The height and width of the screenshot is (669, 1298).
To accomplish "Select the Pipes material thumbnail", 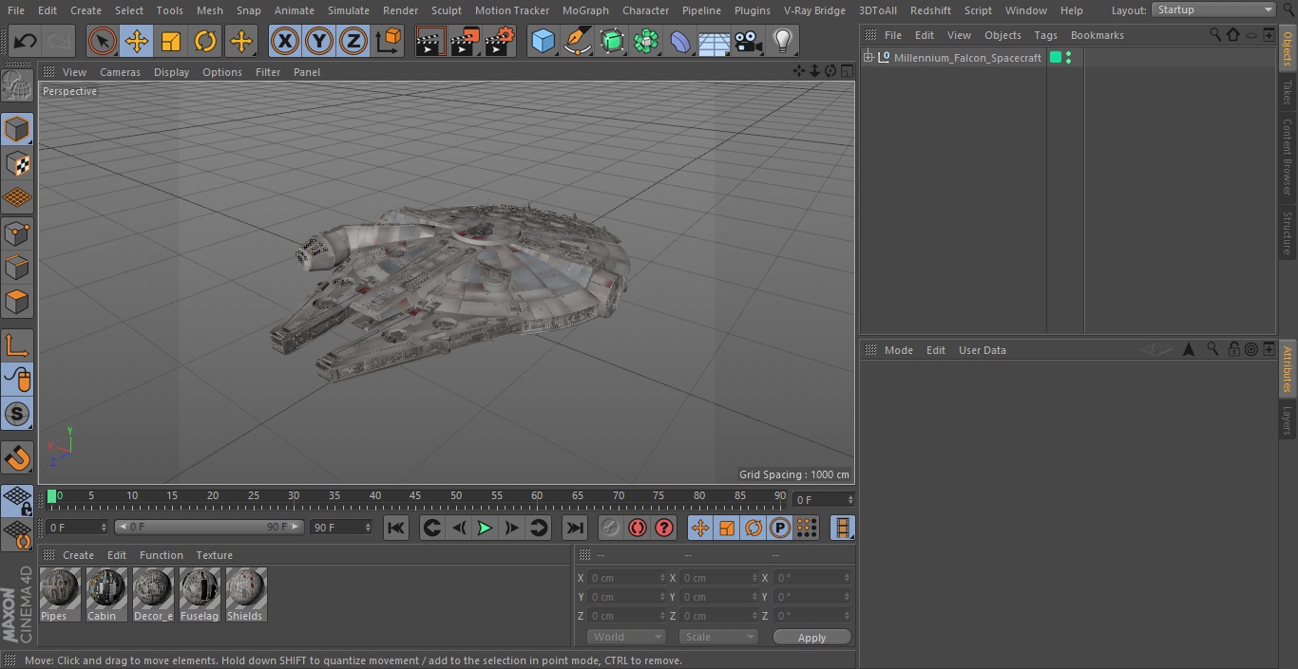I will [59, 594].
